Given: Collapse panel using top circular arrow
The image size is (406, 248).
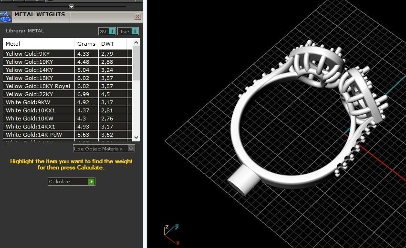Looking at the screenshot, I should tap(72, 7).
